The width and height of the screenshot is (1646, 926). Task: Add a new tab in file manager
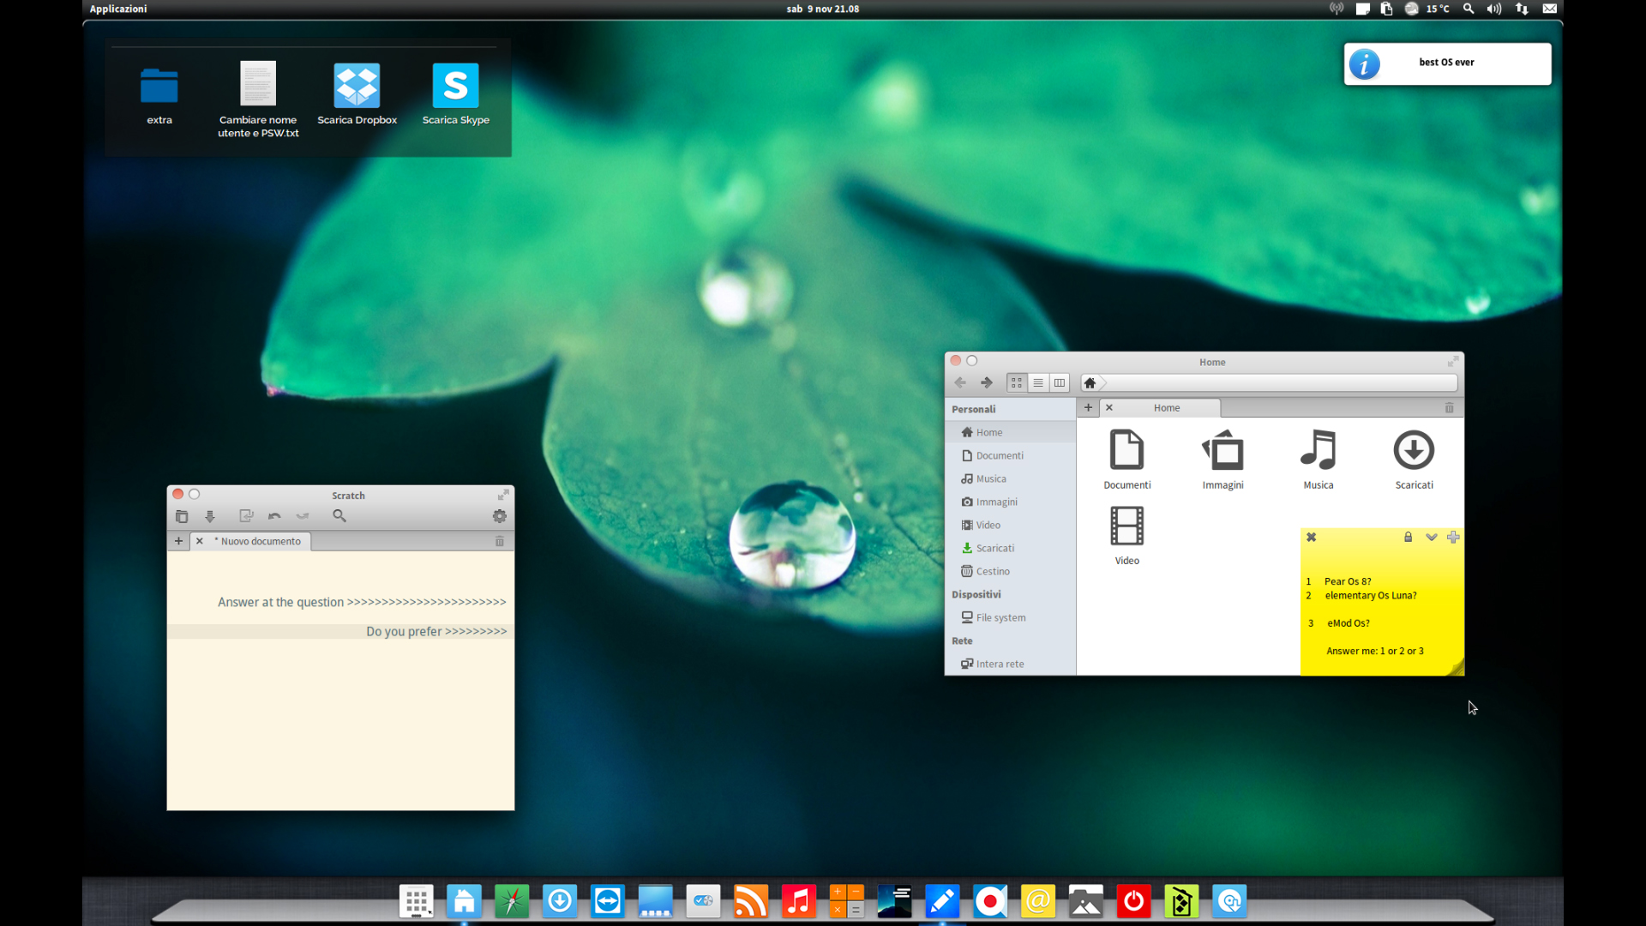1088,408
